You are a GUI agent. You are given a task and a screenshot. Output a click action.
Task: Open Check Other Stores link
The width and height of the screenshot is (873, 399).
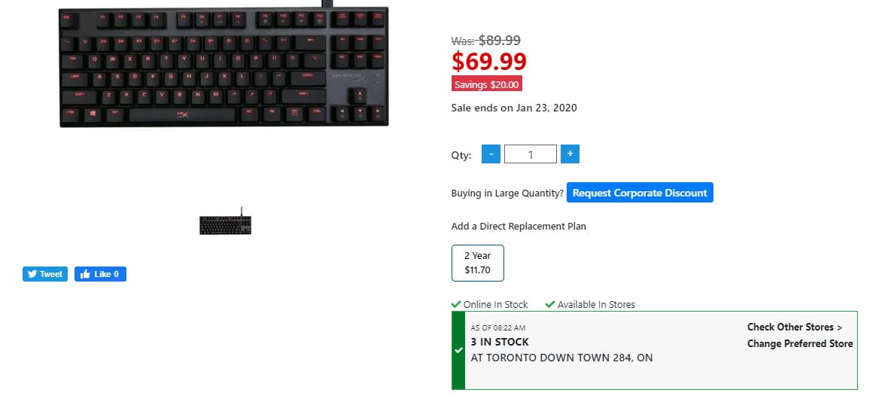[x=795, y=327]
